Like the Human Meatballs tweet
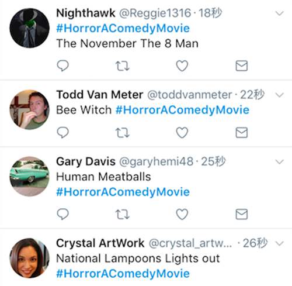The image size is (292, 286). [x=182, y=214]
